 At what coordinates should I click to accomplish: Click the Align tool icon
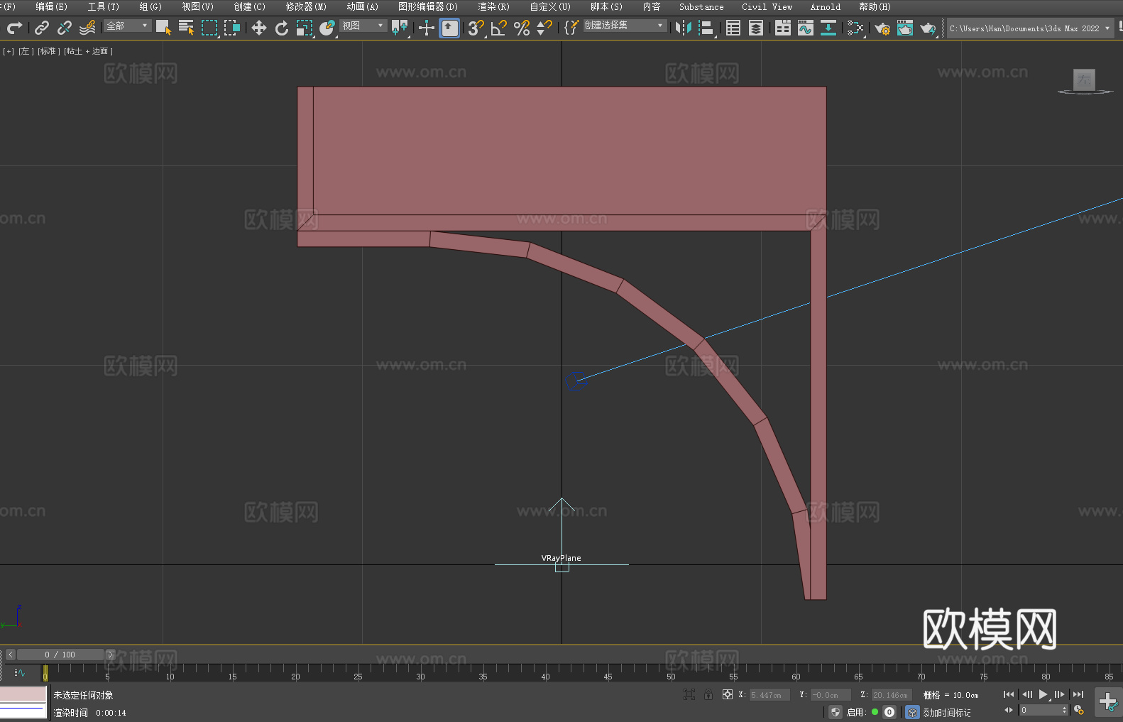tap(706, 28)
